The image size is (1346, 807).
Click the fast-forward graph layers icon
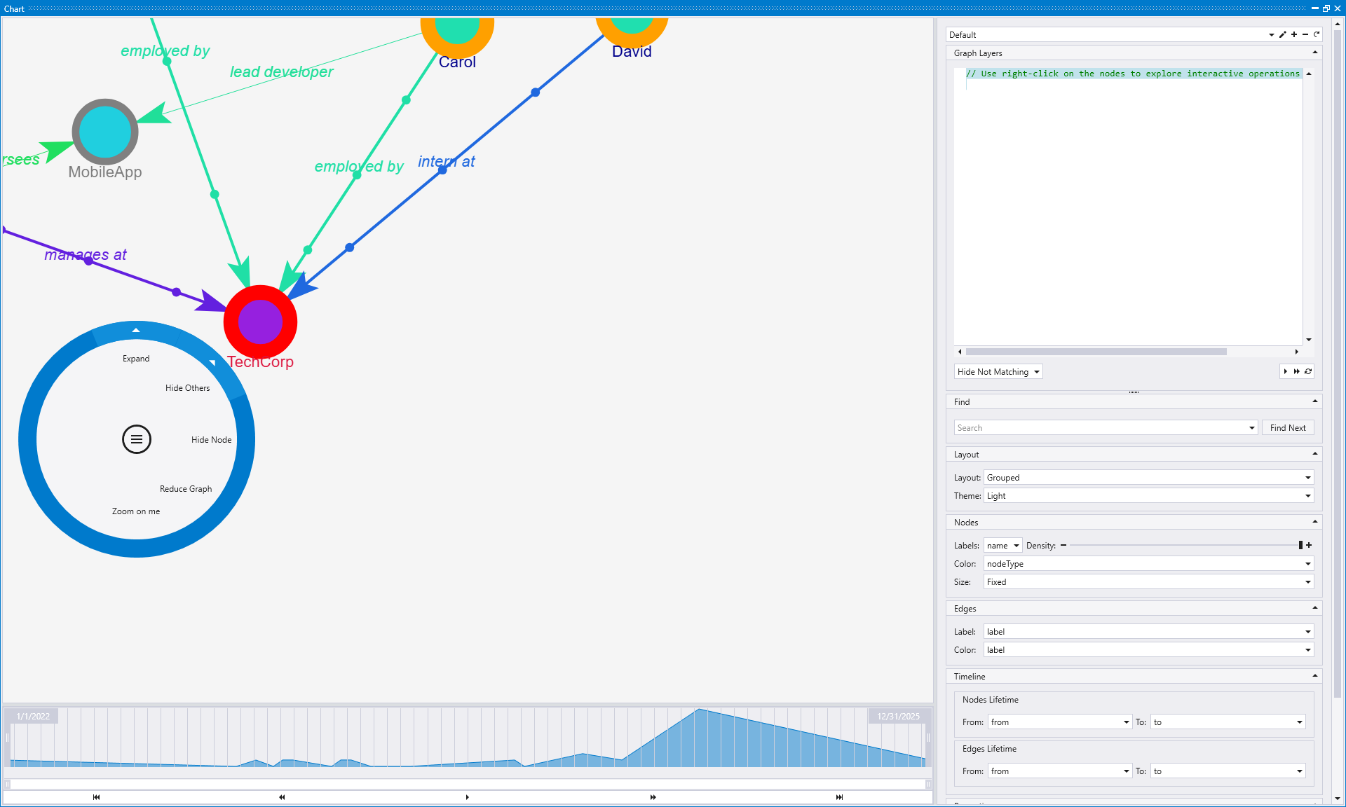click(1296, 371)
